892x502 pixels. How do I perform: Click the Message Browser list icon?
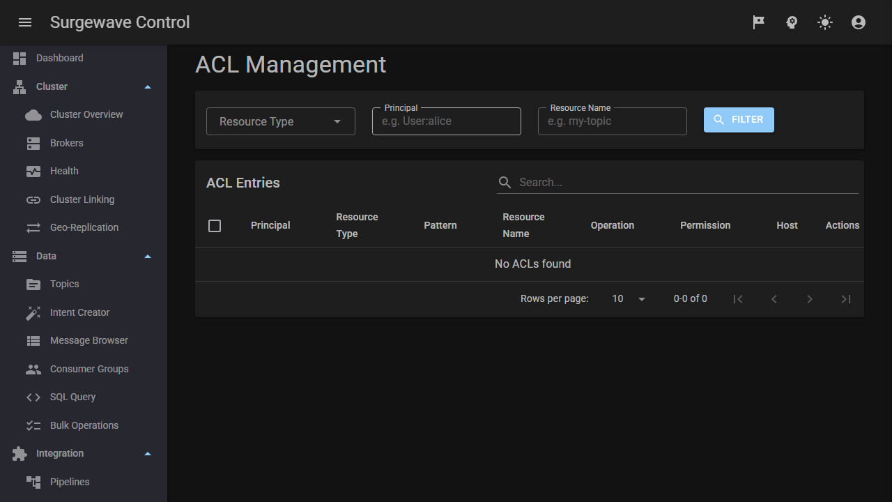(x=33, y=341)
